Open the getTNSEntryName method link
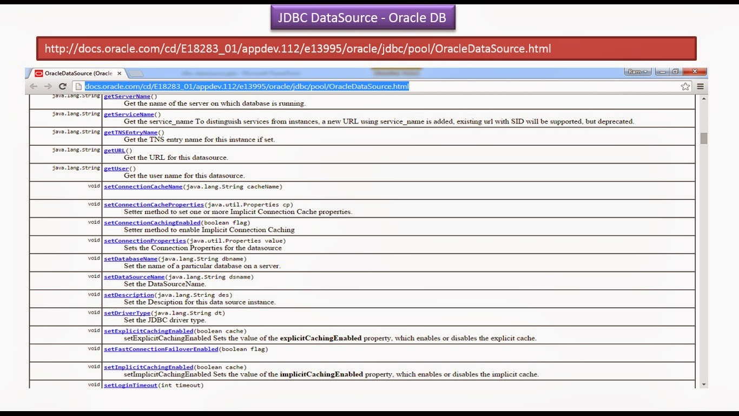Screen dimensions: 739x416 coord(130,132)
